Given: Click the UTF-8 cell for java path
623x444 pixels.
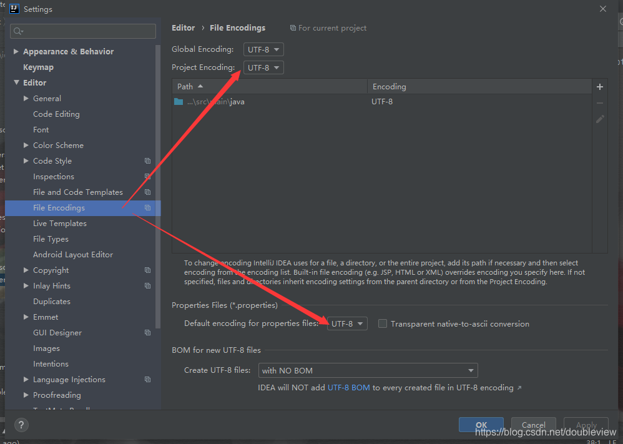Looking at the screenshot, I should tap(382, 102).
